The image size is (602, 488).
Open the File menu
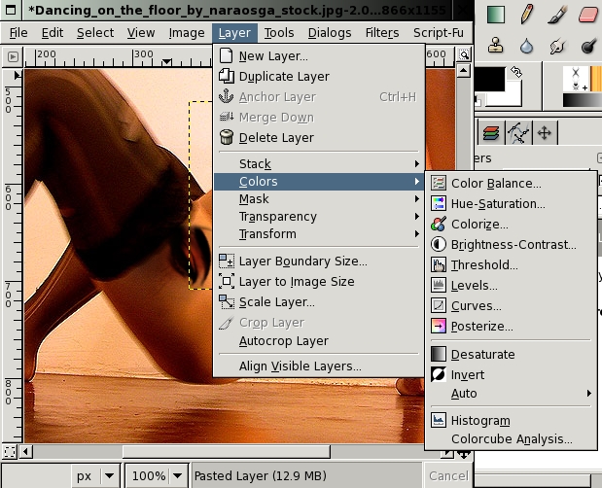pyautogui.click(x=18, y=33)
